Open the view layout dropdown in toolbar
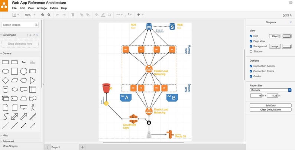 16,15
